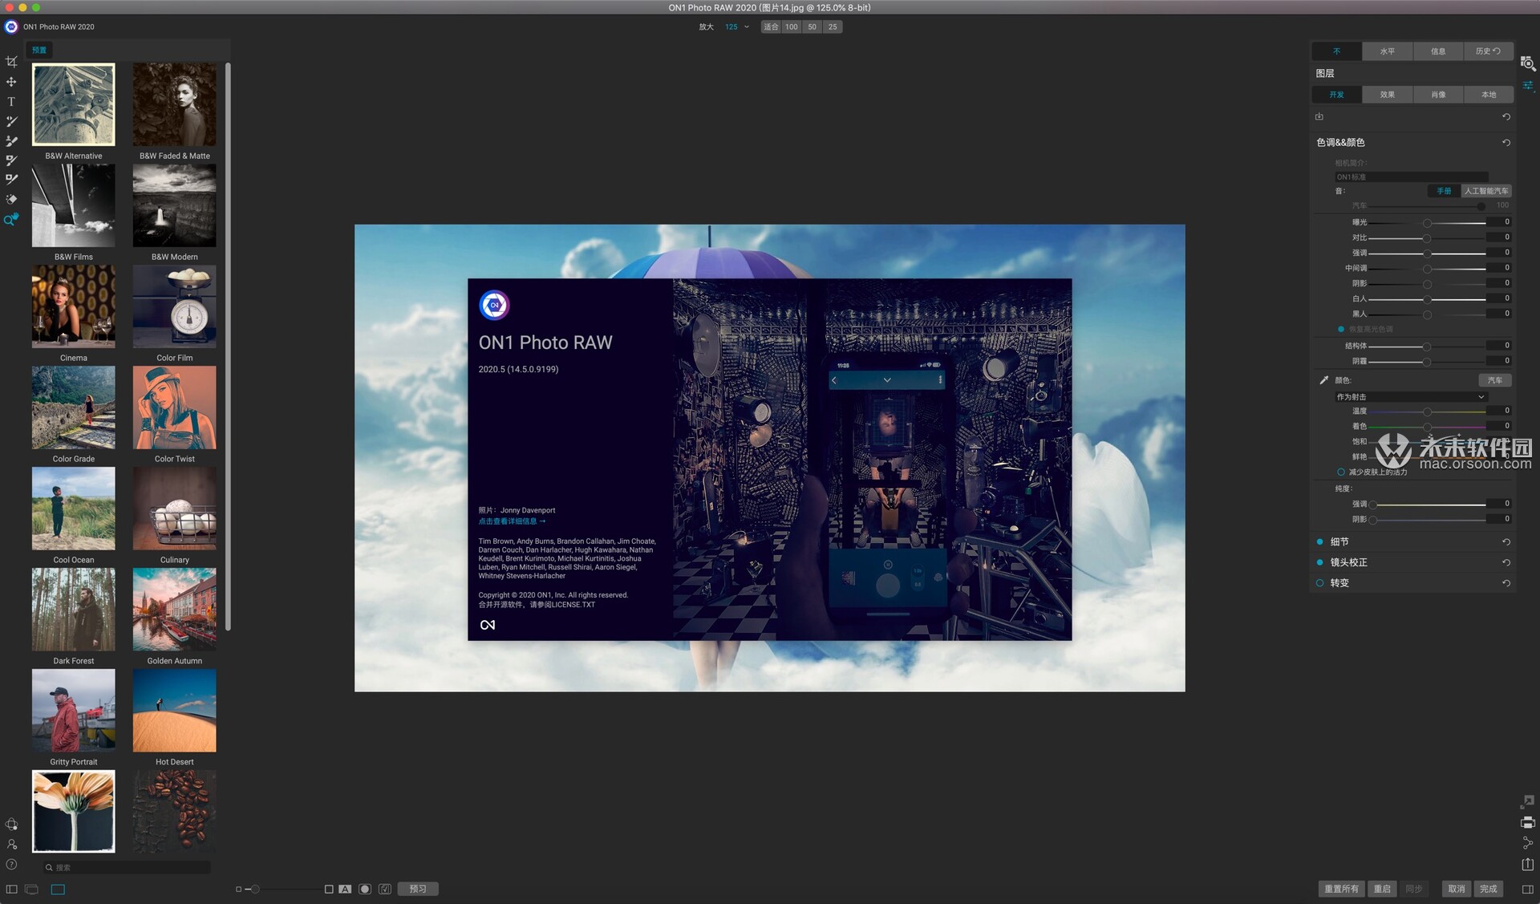
Task: Expand the 镜头校正 section
Action: [x=1348, y=561]
